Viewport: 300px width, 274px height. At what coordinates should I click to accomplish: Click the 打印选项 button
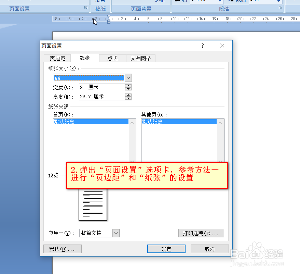point(201,233)
